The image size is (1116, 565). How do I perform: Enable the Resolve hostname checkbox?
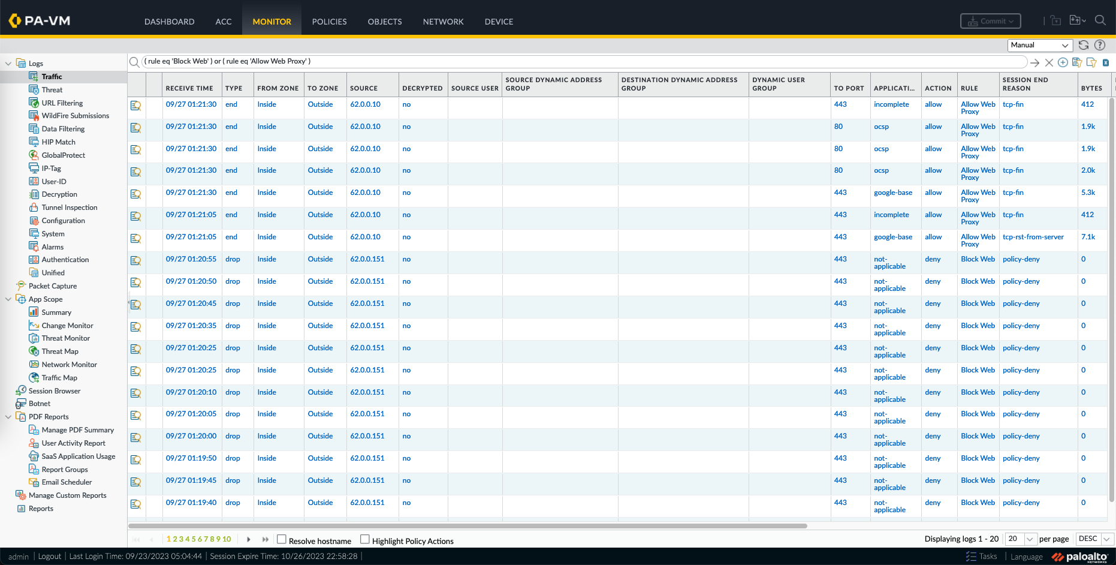point(282,539)
